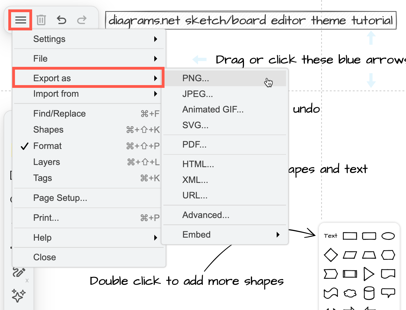Expand the Embed submenu
Screen dimensions: 406x310
click(x=225, y=235)
